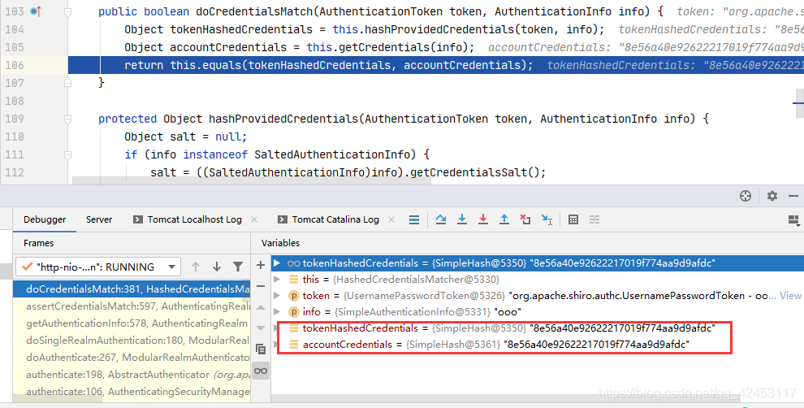Expand the info SimpleAuthenticationInfo variable

pos(277,311)
